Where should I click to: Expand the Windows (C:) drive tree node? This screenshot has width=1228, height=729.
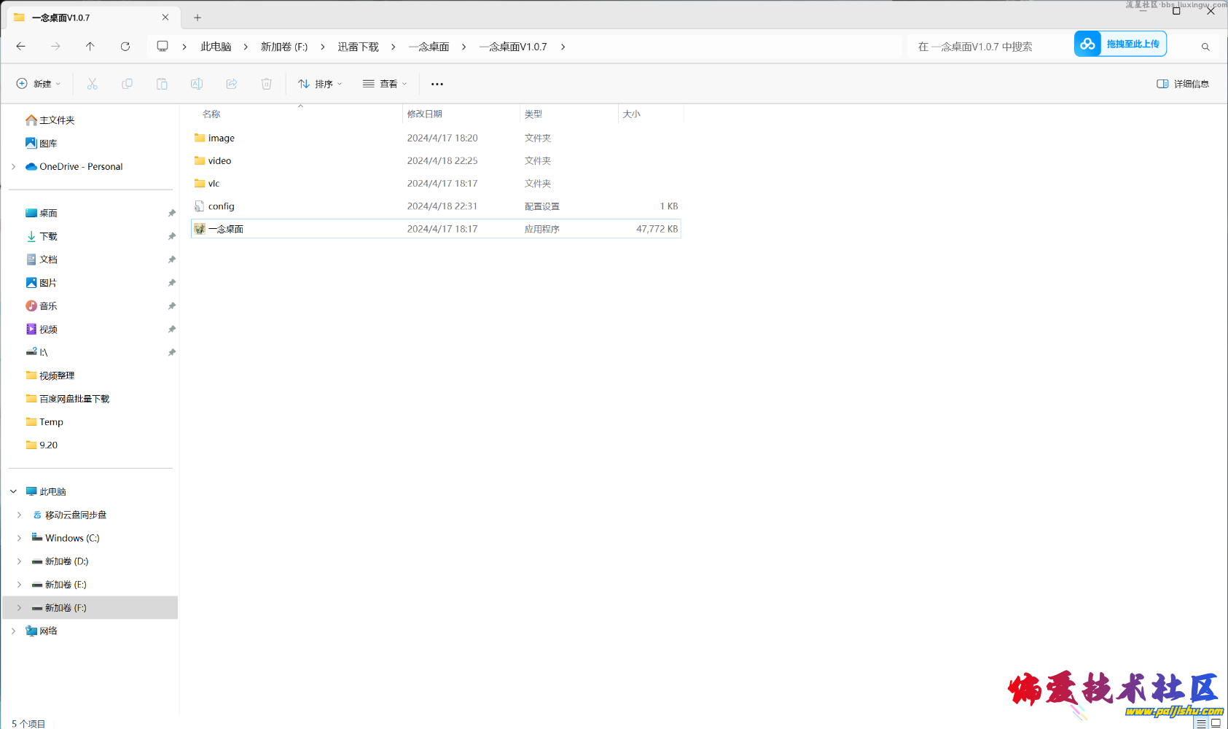[x=19, y=538]
